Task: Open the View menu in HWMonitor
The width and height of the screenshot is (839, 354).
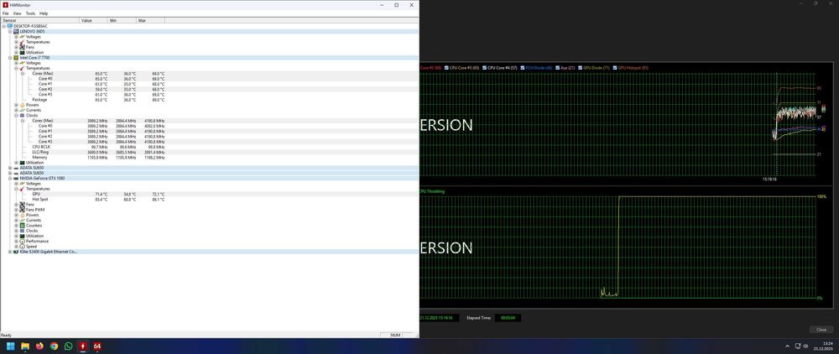Action: 17,13
